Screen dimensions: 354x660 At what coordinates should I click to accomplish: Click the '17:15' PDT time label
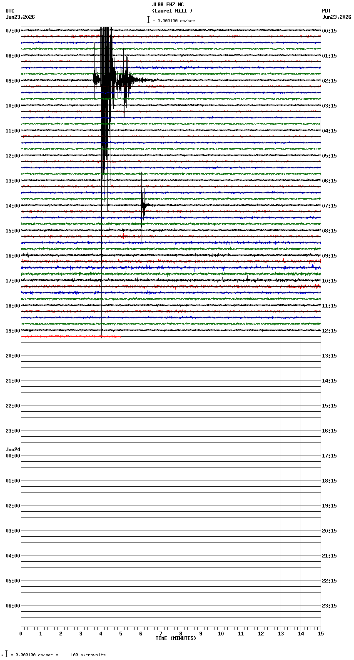pyautogui.click(x=329, y=456)
